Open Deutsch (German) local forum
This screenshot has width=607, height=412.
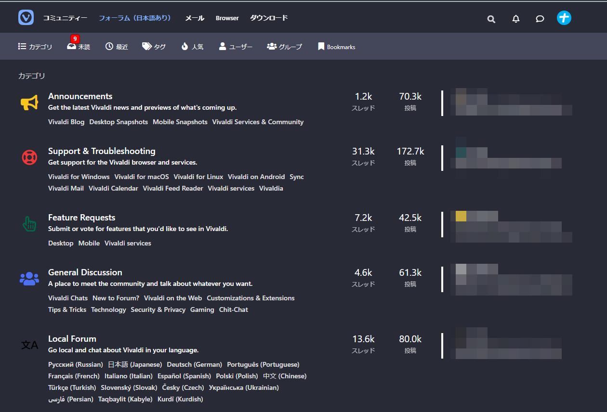(x=195, y=364)
